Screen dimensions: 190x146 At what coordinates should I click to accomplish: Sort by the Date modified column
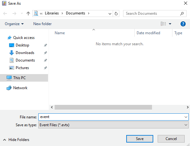(148, 33)
